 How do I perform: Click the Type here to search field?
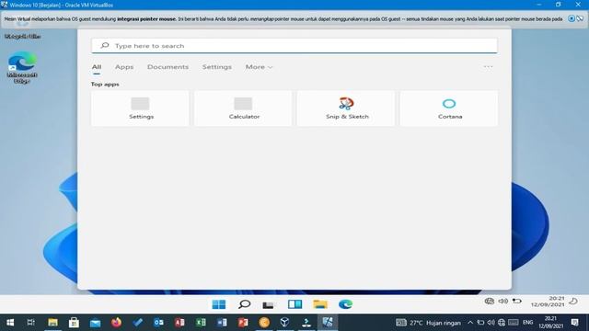pos(294,46)
